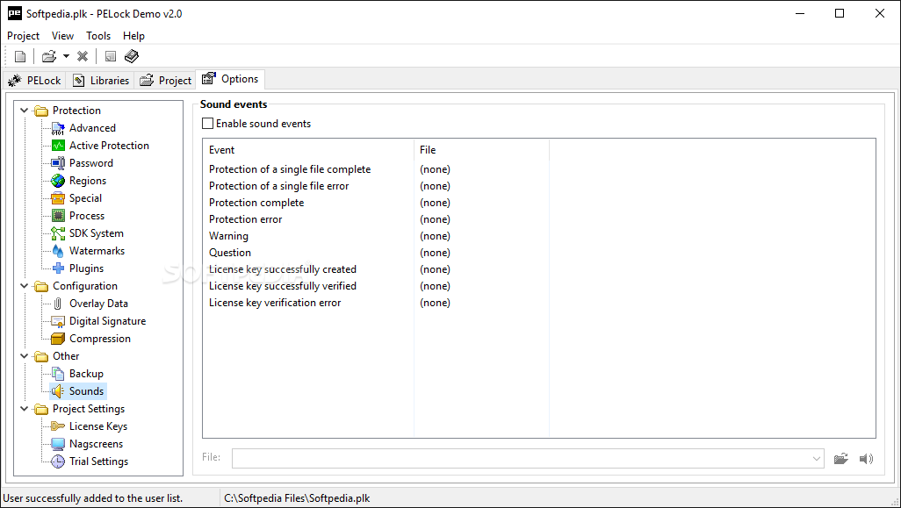This screenshot has height=508, width=901.
Task: Click the help book toolbar icon
Action: click(x=132, y=56)
